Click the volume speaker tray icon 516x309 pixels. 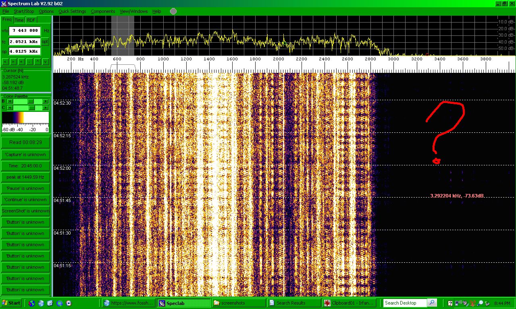(x=465, y=303)
